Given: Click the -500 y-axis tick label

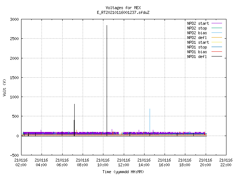Looking at the screenshot, I should pyautogui.click(x=15, y=155).
